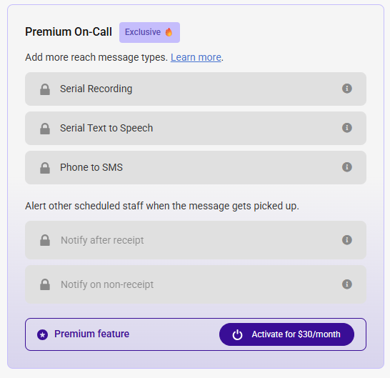Activate premium for $30/month

pyautogui.click(x=286, y=334)
